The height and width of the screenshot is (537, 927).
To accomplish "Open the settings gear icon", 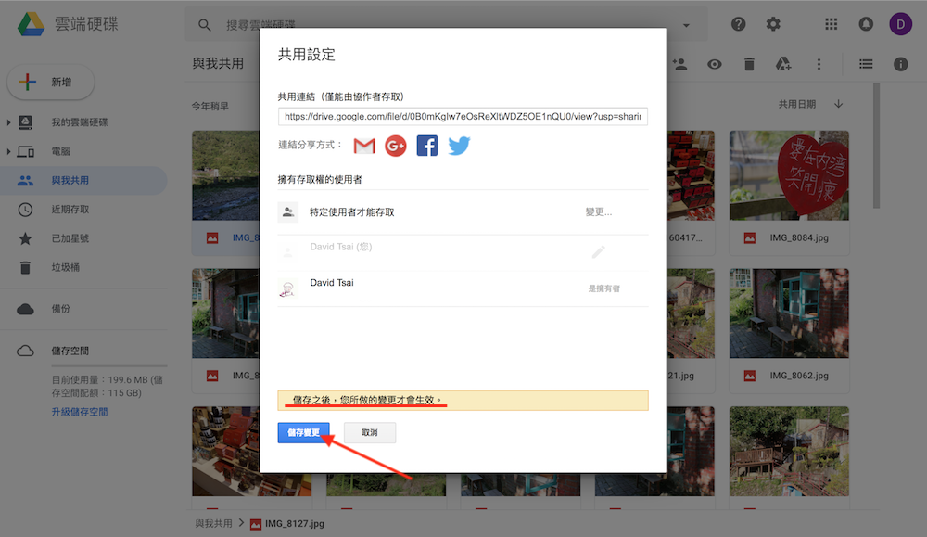I will [x=772, y=24].
